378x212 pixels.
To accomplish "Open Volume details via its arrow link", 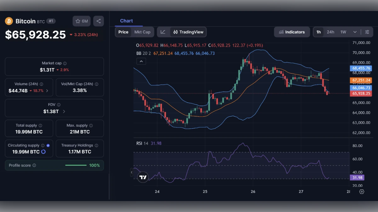I will pyautogui.click(x=47, y=90).
